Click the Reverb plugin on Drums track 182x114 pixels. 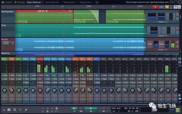point(161,44)
